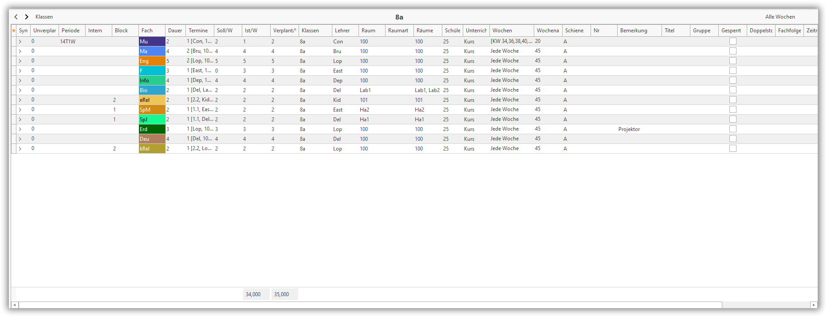Open the Alle Wochen week filter
The image size is (827, 317).
[x=780, y=17]
